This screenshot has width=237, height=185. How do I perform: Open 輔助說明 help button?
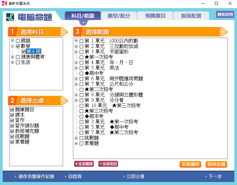pos(225,15)
